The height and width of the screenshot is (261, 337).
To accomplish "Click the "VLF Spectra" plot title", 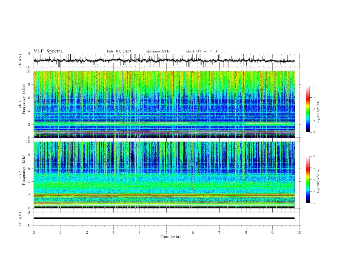I will coord(48,51).
